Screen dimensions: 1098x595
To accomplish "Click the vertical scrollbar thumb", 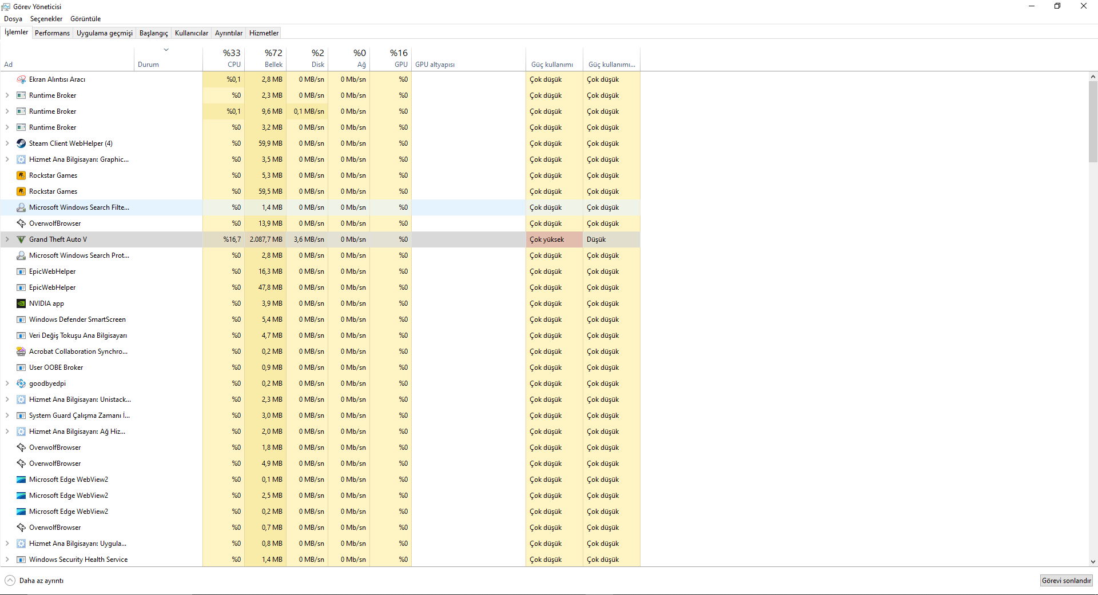I will 1093,121.
